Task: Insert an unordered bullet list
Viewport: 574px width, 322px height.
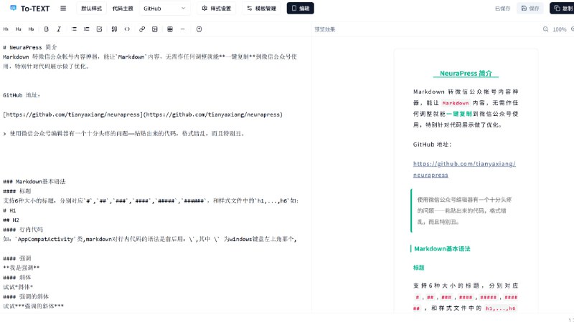Action: [x=74, y=29]
